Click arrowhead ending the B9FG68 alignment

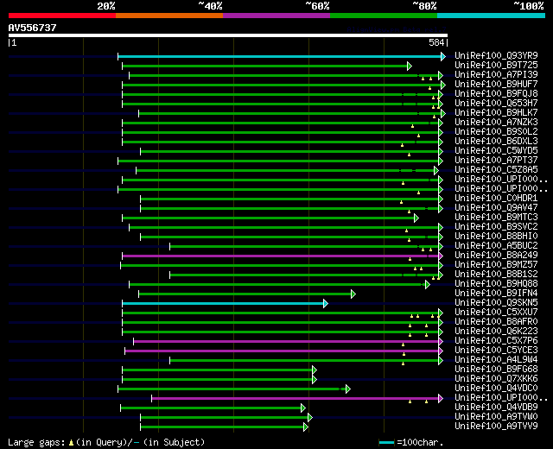tap(315, 370)
